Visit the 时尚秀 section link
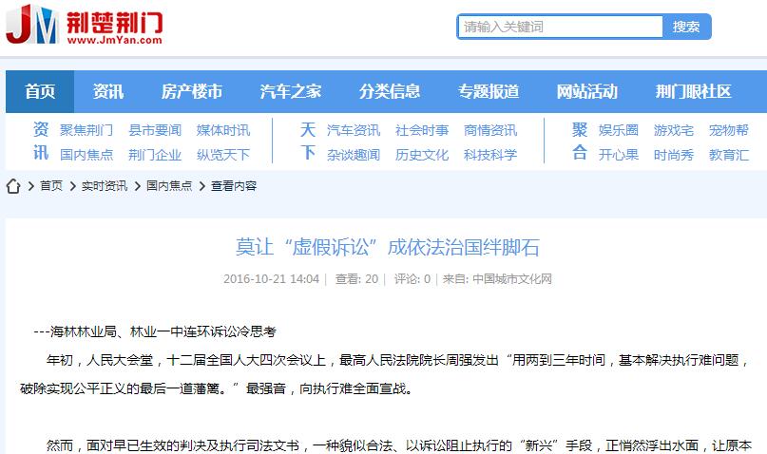The image size is (767, 454). pos(674,155)
